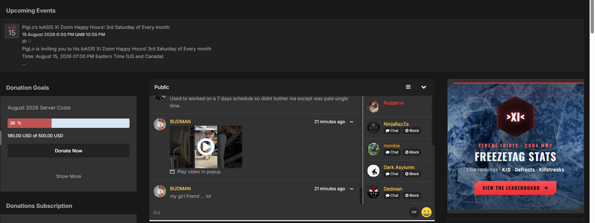Screen dimensions: 595x223
Task: Click timestamp on BUDMAN's video message
Action: [x=330, y=122]
